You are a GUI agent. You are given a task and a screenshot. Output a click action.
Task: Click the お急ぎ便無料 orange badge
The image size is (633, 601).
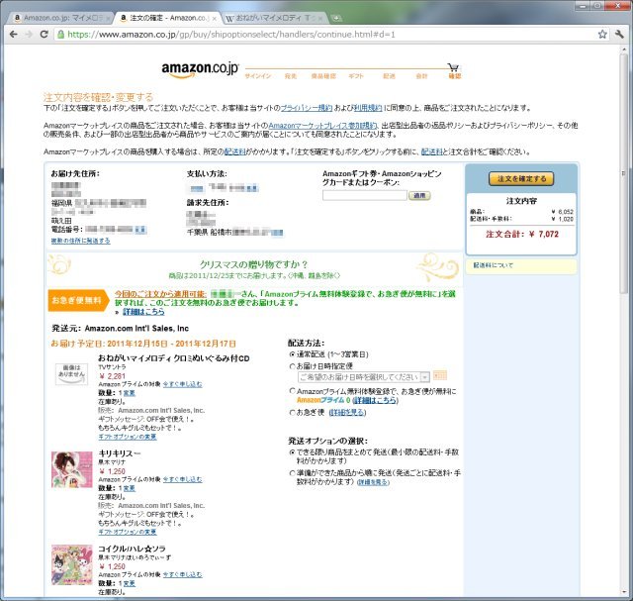pyautogui.click(x=77, y=300)
